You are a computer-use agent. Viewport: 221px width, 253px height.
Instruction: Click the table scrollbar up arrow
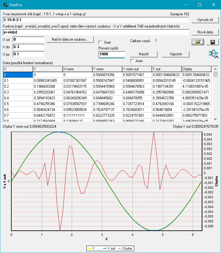(x=215, y=69)
